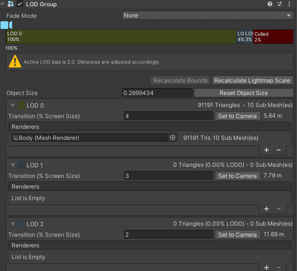Focus LOD 2 Transition screen size field
Screen dimensions: 297x271
click(168, 234)
